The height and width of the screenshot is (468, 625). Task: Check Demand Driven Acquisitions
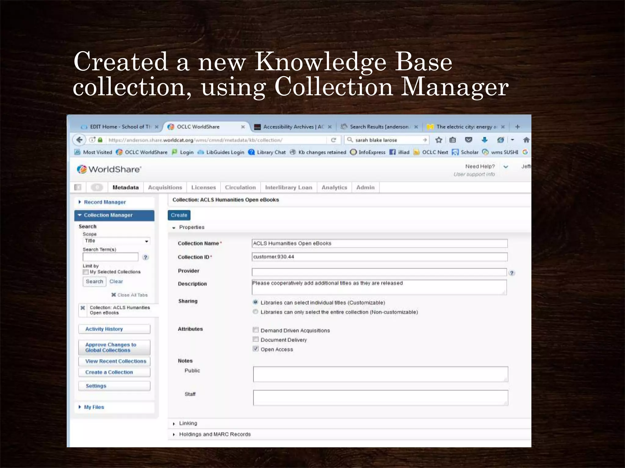click(255, 330)
